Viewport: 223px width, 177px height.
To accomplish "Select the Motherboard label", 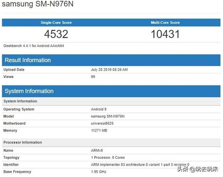I will click(x=14, y=123).
